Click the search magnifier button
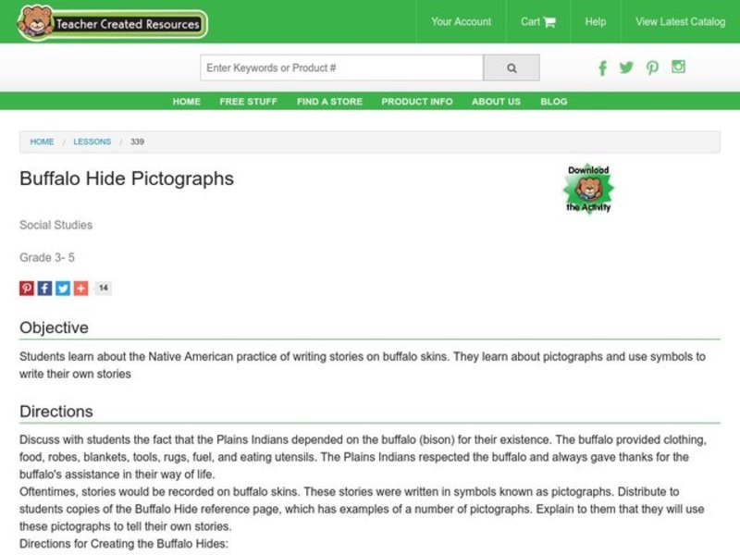740x555 pixels. tap(512, 68)
